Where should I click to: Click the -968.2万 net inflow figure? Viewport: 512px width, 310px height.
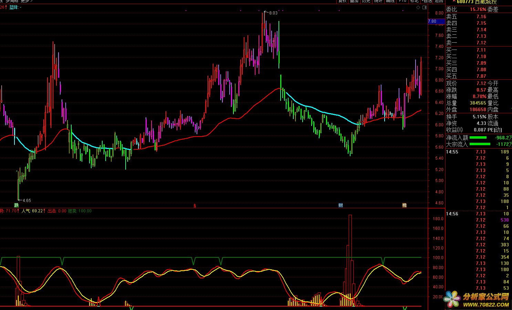[503, 138]
